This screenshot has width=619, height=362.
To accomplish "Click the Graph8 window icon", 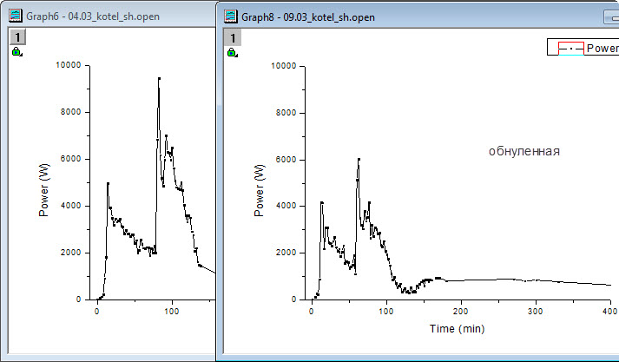I will 230,16.
